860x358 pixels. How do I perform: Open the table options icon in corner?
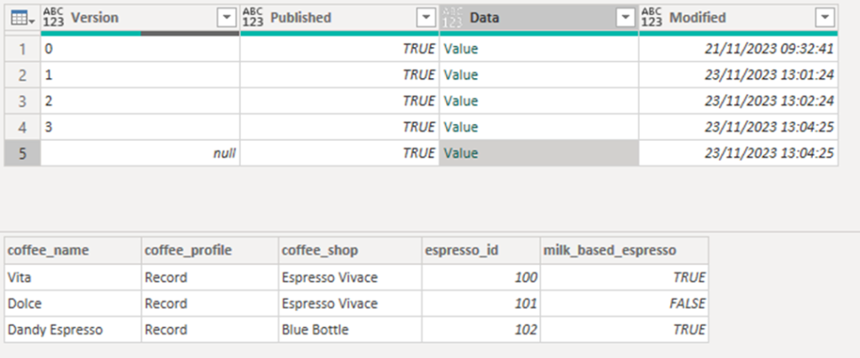(23, 18)
